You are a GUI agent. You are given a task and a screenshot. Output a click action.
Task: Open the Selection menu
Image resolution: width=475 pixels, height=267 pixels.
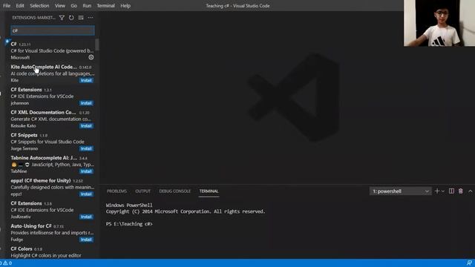[39, 6]
